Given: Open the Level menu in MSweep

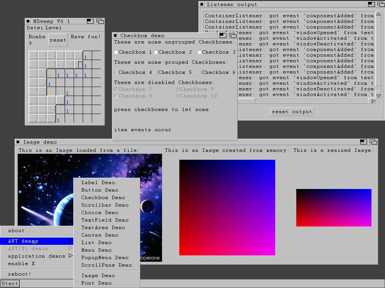Looking at the screenshot, I should (53, 28).
